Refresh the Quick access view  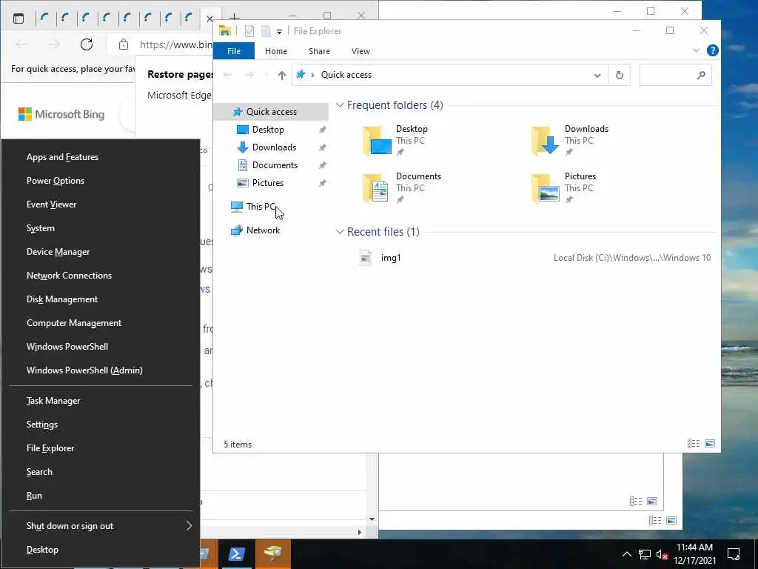[x=620, y=75]
